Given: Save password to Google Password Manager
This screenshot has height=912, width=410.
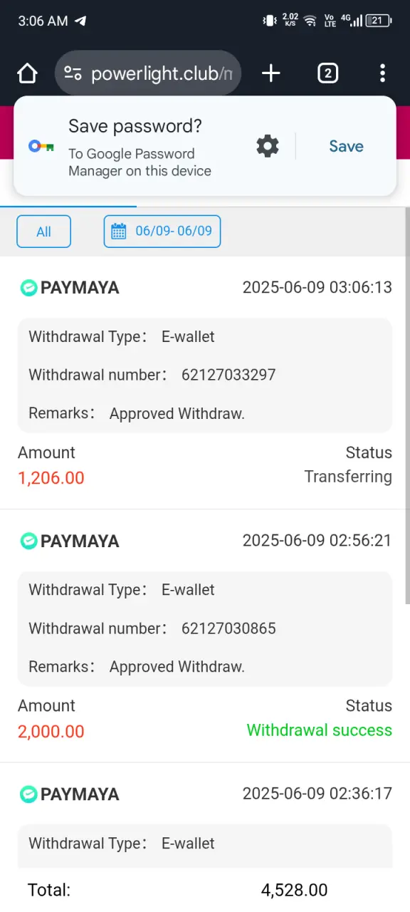Looking at the screenshot, I should coord(346,146).
